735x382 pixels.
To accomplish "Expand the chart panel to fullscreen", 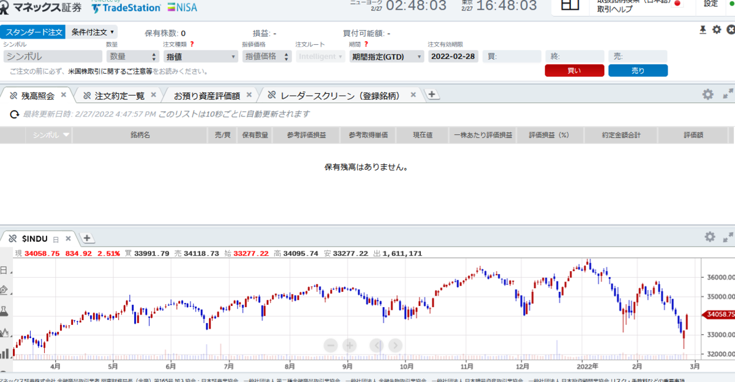I will tap(728, 237).
